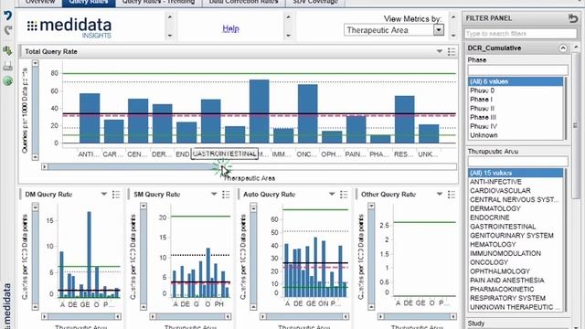Select Phase 0 in Phase filter
The image size is (585, 329).
click(516, 90)
